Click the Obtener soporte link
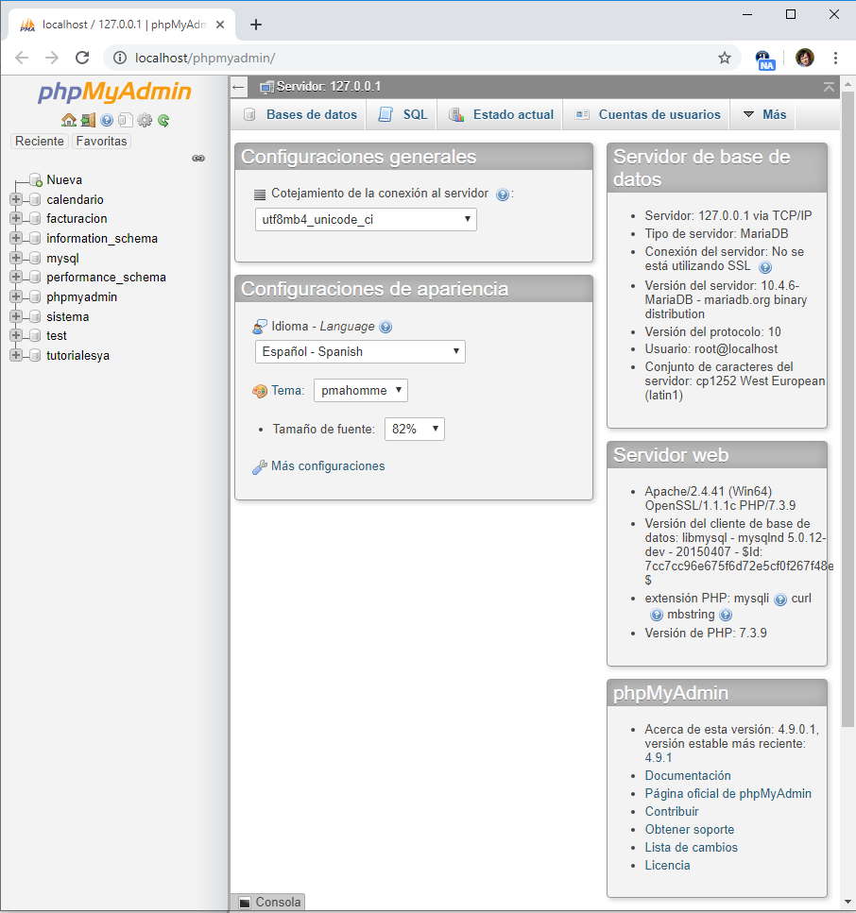Image resolution: width=856 pixels, height=913 pixels. 690,830
